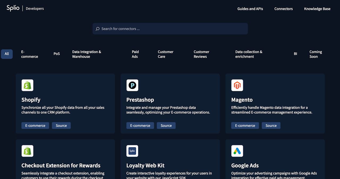Switch to the PoS filter

pos(57,54)
